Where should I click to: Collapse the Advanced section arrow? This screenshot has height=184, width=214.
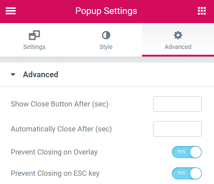tap(13, 75)
